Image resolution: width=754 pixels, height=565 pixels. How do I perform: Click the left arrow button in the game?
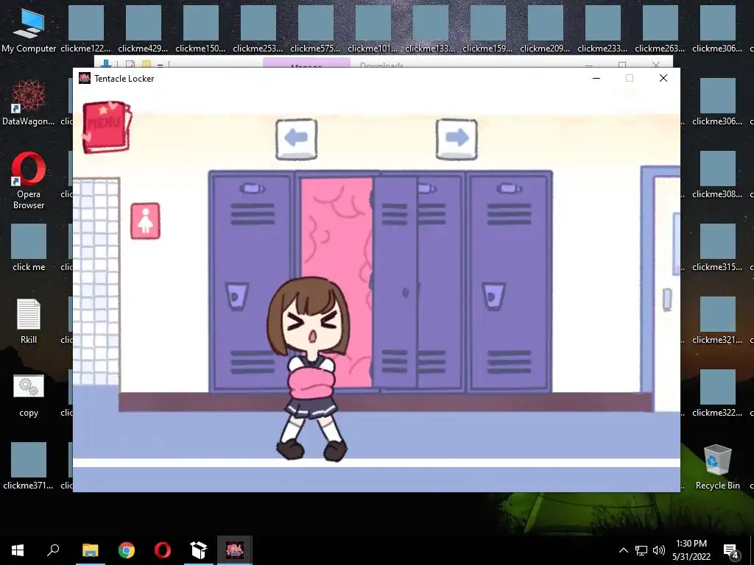coord(296,139)
